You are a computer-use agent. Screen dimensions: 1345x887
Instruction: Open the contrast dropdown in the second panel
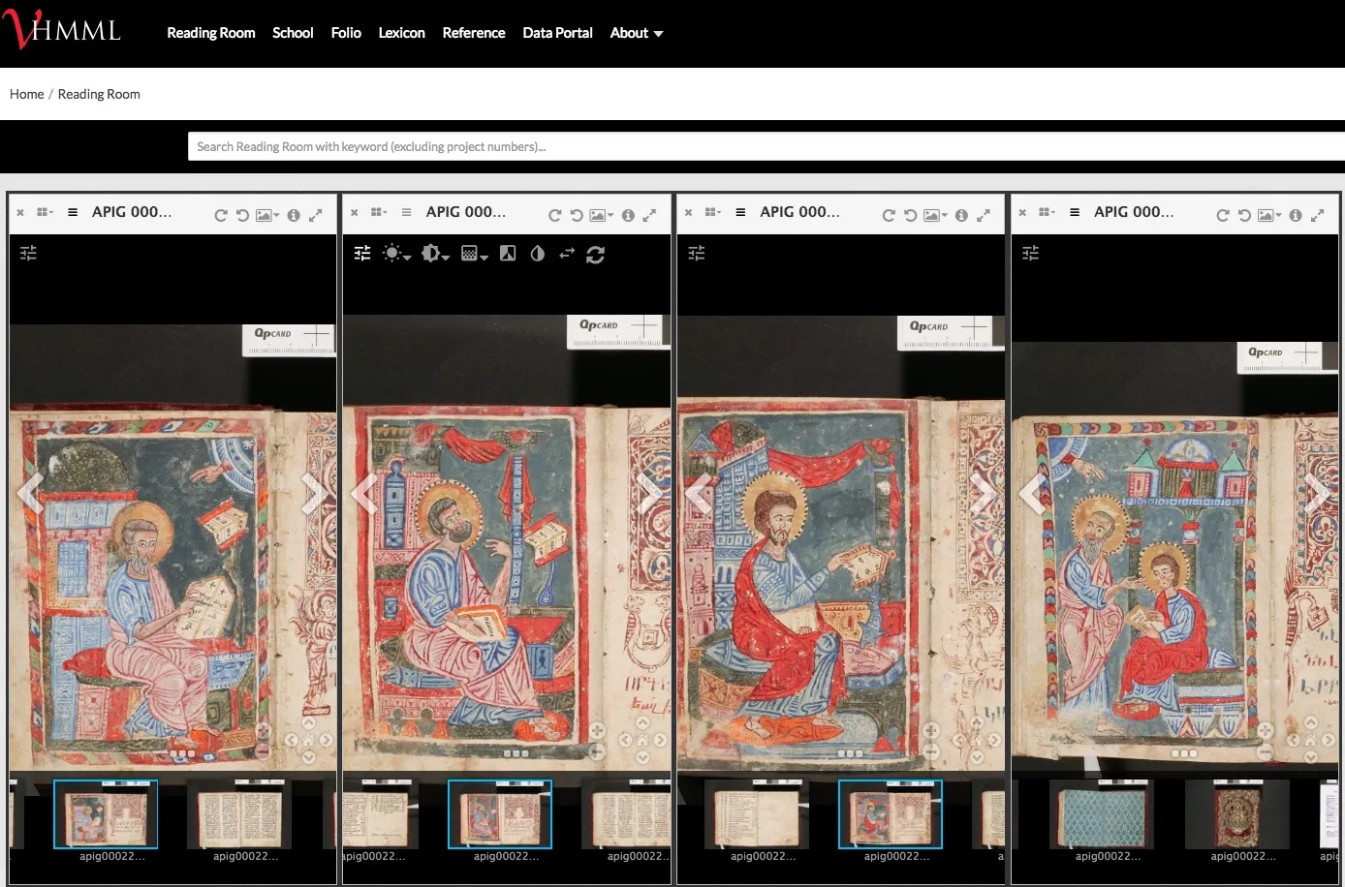click(x=435, y=254)
